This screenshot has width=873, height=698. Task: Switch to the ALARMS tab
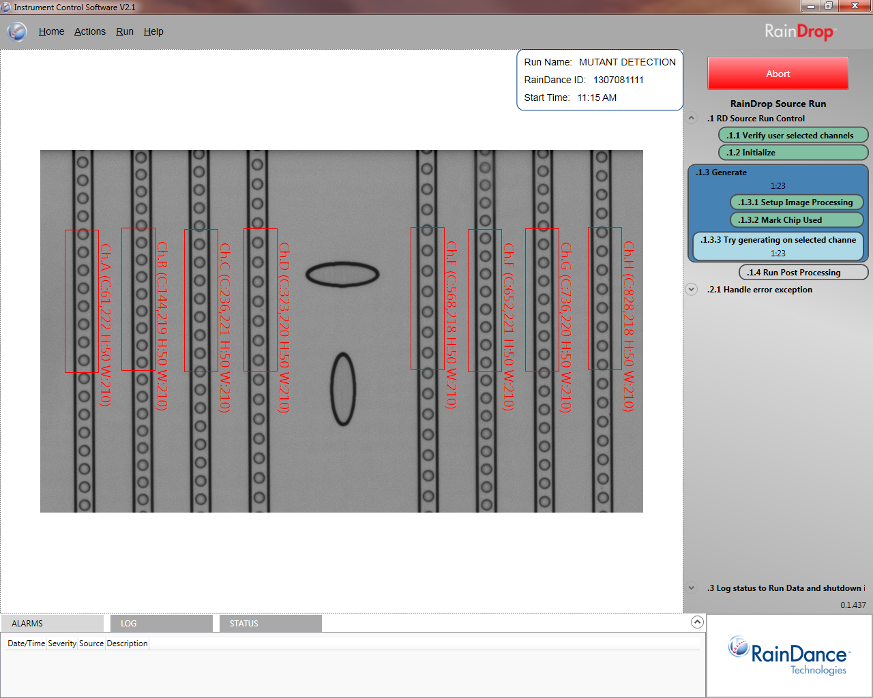53,623
